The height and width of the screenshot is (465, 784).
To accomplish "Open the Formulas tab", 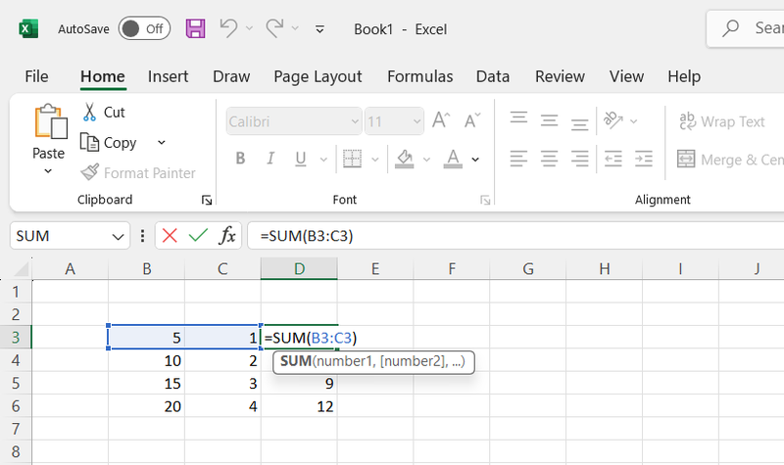I will (420, 76).
